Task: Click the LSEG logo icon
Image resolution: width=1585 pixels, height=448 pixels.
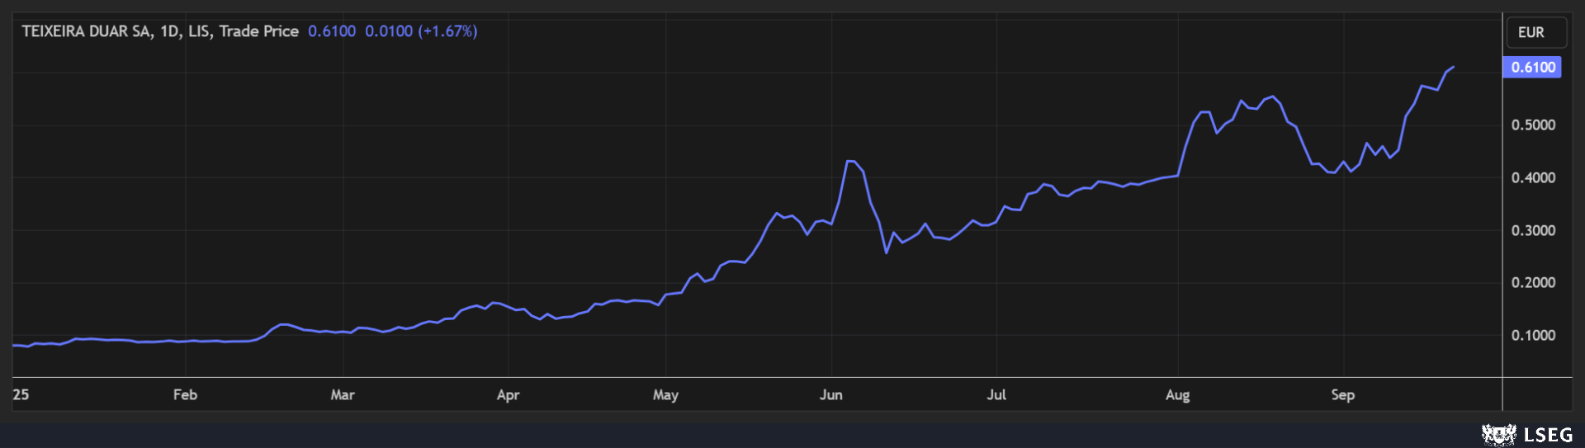Action: 1498,434
